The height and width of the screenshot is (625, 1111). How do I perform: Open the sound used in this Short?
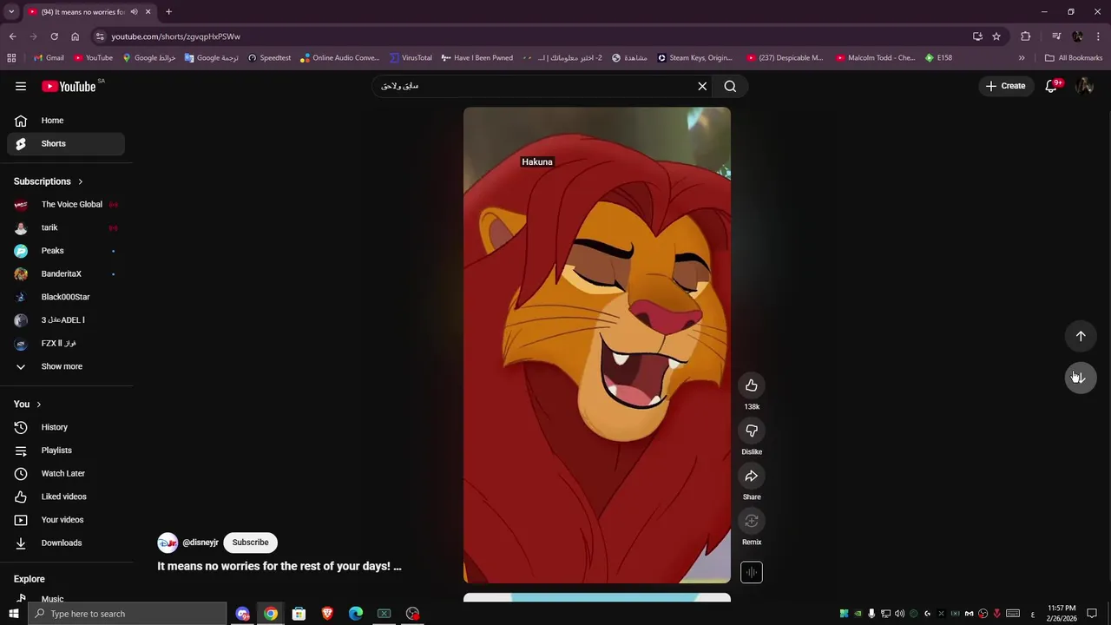pyautogui.click(x=752, y=572)
